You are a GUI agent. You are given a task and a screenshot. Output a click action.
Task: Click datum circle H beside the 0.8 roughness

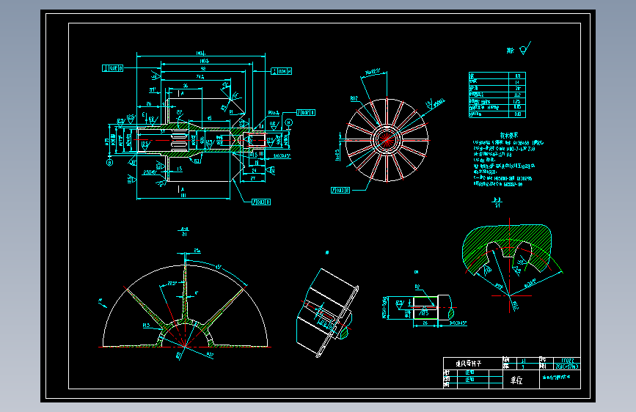click(289, 122)
